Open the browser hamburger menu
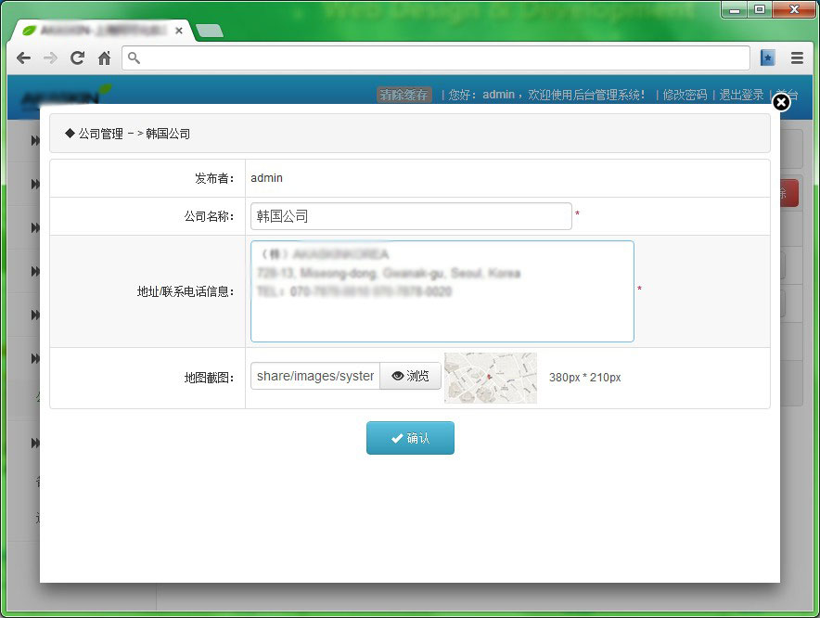 pyautogui.click(x=797, y=58)
